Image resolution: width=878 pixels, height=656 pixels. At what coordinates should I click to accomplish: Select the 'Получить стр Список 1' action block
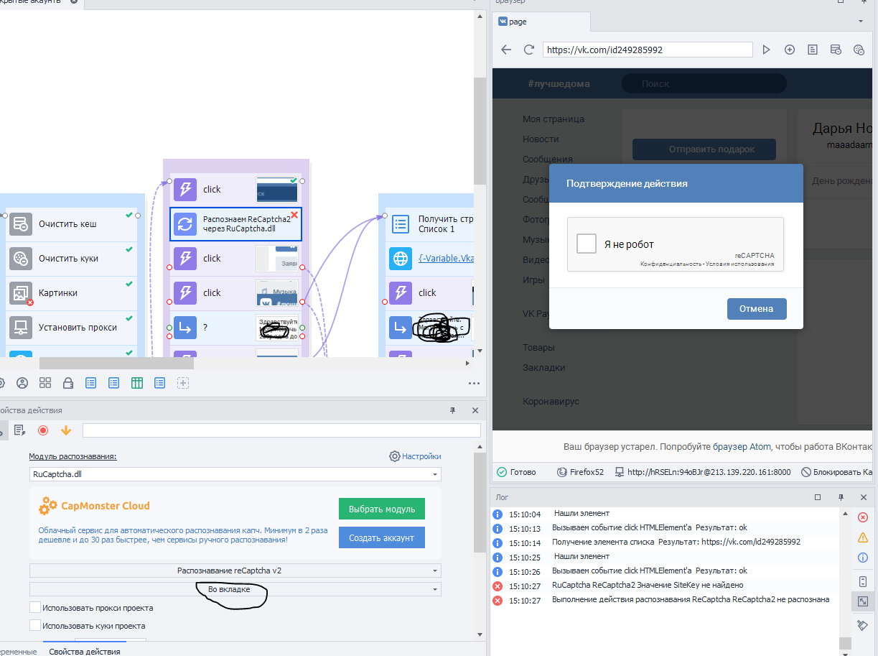[431, 224]
